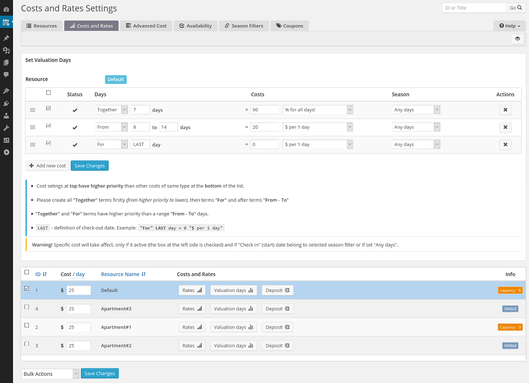Open Season dropdown for the From row
Image resolution: width=529 pixels, height=383 pixels.
click(416, 127)
